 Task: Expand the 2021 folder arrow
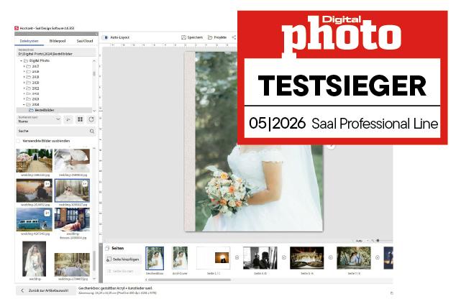coord(24,88)
